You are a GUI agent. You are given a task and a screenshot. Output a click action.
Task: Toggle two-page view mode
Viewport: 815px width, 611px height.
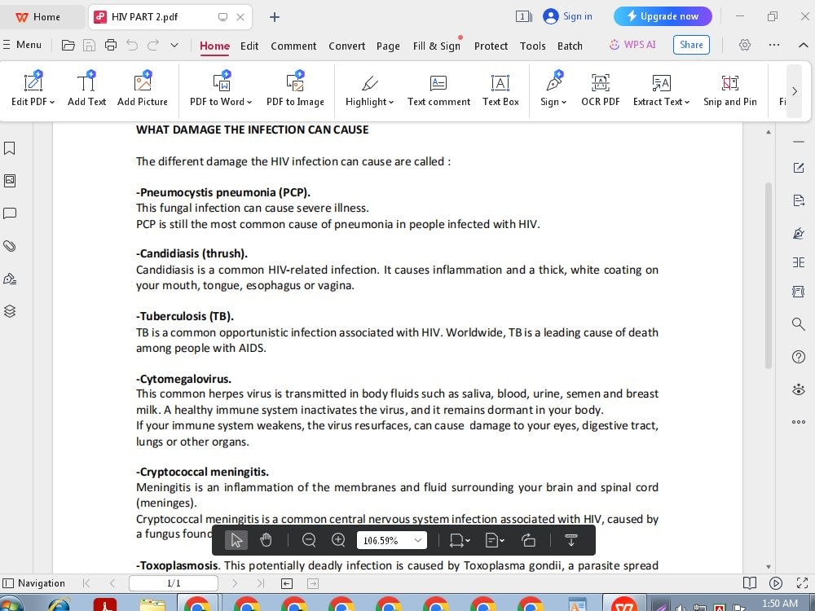pos(749,582)
